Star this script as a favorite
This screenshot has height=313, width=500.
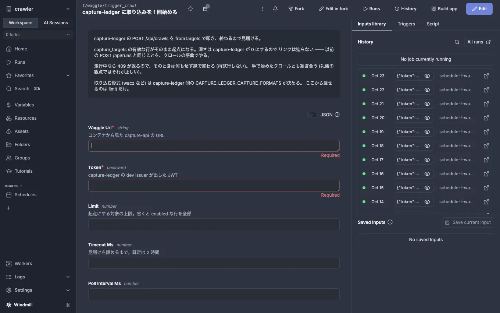pyautogui.click(x=190, y=9)
